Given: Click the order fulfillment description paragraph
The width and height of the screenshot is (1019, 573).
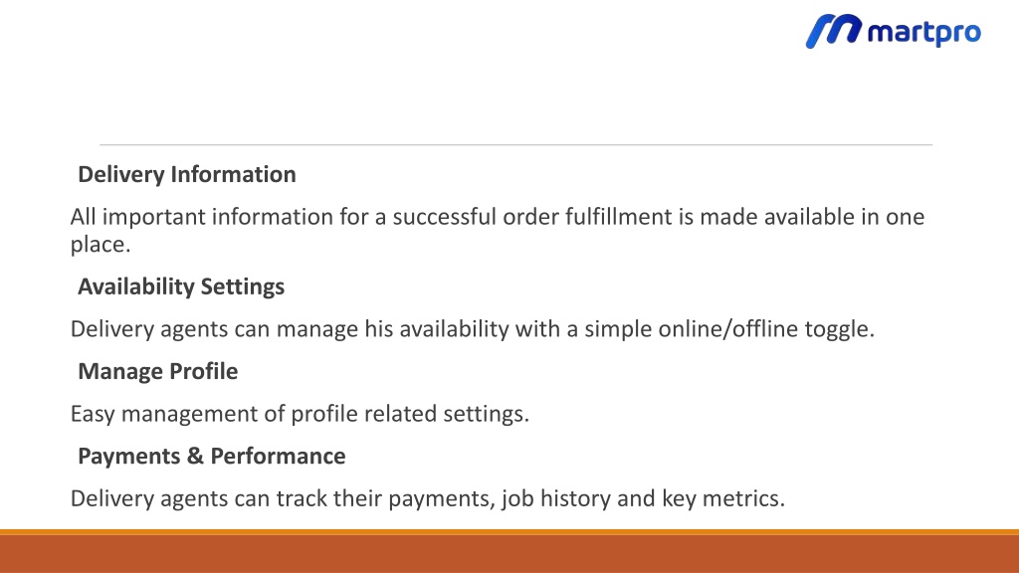Looking at the screenshot, I should 498,230.
